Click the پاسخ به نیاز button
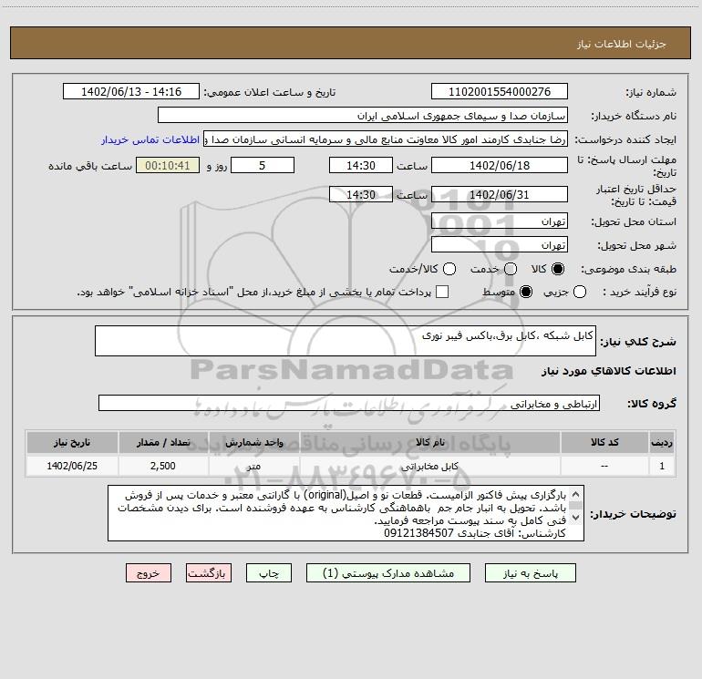702x679 pixels. [x=530, y=573]
